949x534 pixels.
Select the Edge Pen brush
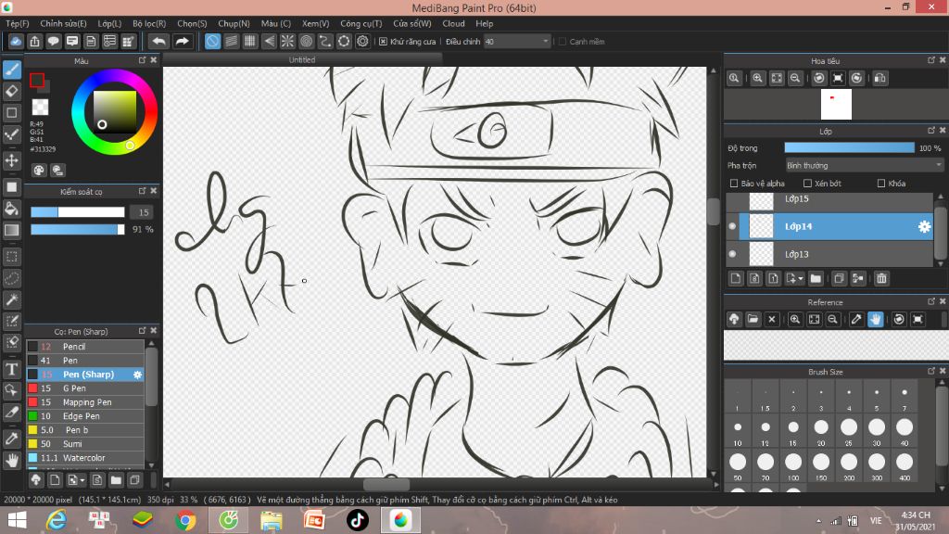pos(84,416)
